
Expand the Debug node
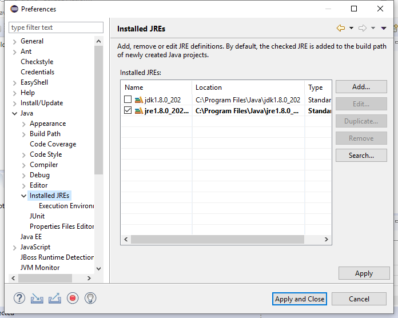pos(24,176)
